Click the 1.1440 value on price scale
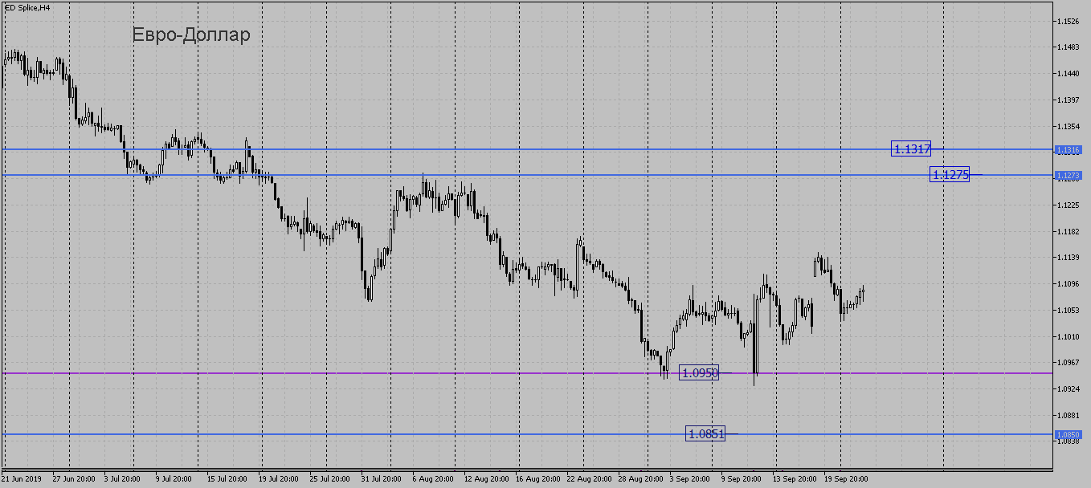The height and width of the screenshot is (488, 1091). [1068, 73]
